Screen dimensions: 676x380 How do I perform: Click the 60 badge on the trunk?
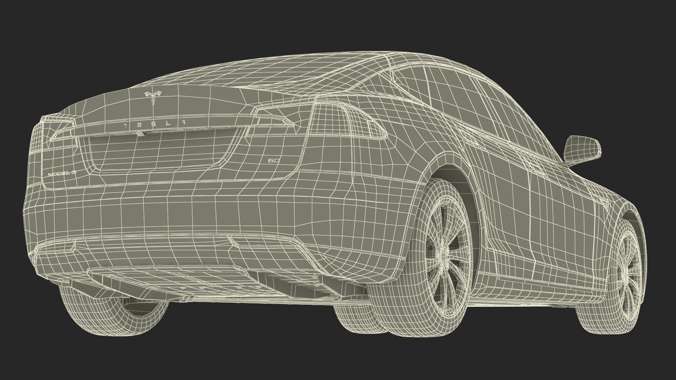coord(274,161)
